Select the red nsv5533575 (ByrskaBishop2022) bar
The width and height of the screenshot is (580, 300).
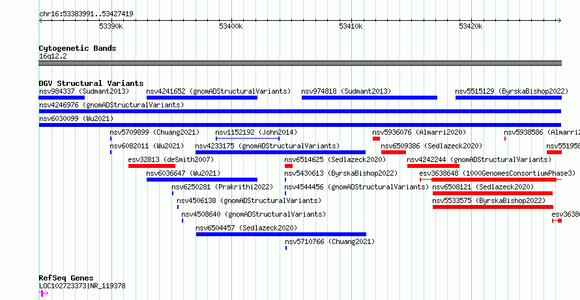[493, 207]
